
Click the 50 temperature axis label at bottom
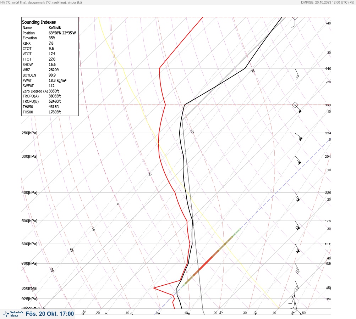point(304,313)
